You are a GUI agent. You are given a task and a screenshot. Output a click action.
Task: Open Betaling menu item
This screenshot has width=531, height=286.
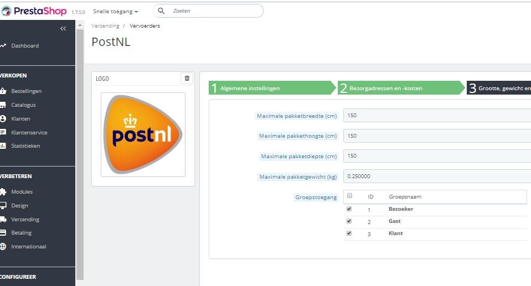coord(21,232)
